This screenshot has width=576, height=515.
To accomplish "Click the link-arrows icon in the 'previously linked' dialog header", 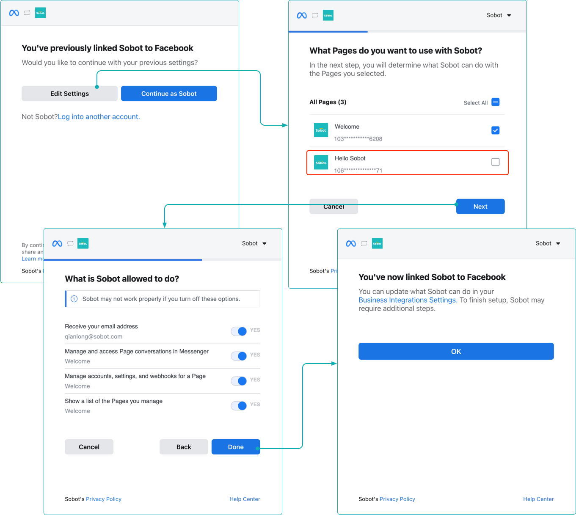I will coord(27,13).
